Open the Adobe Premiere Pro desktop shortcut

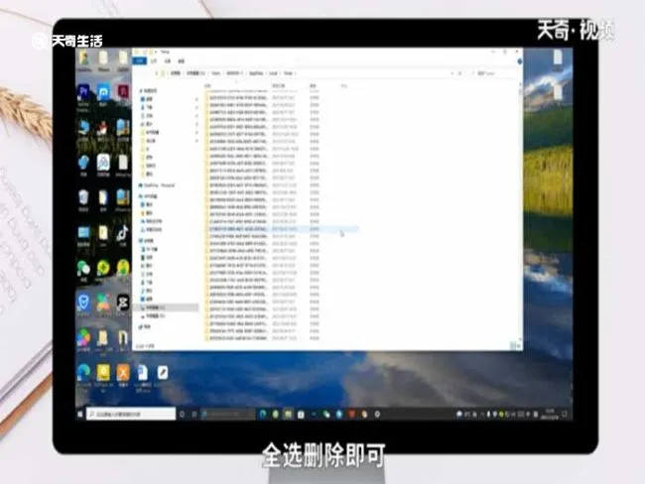point(83,92)
